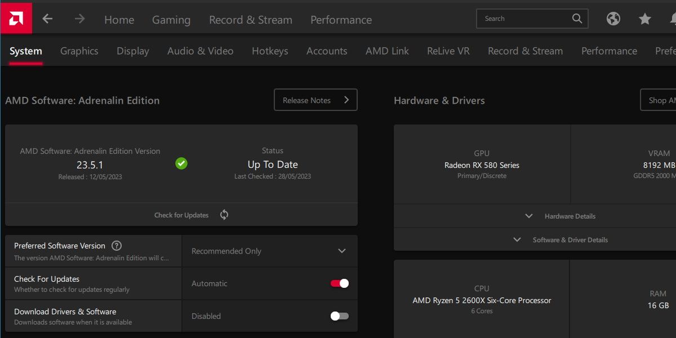Click the refresh icon beside Check for Updates
676x338 pixels.
[x=224, y=215]
